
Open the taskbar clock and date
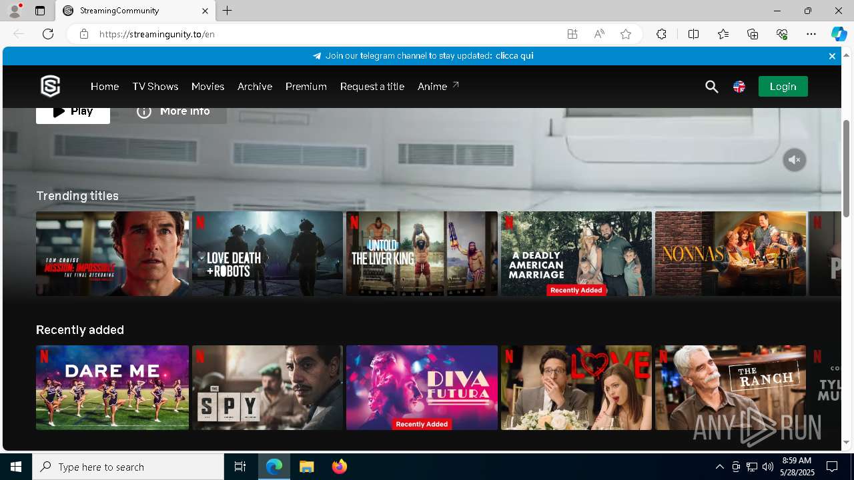click(x=797, y=467)
